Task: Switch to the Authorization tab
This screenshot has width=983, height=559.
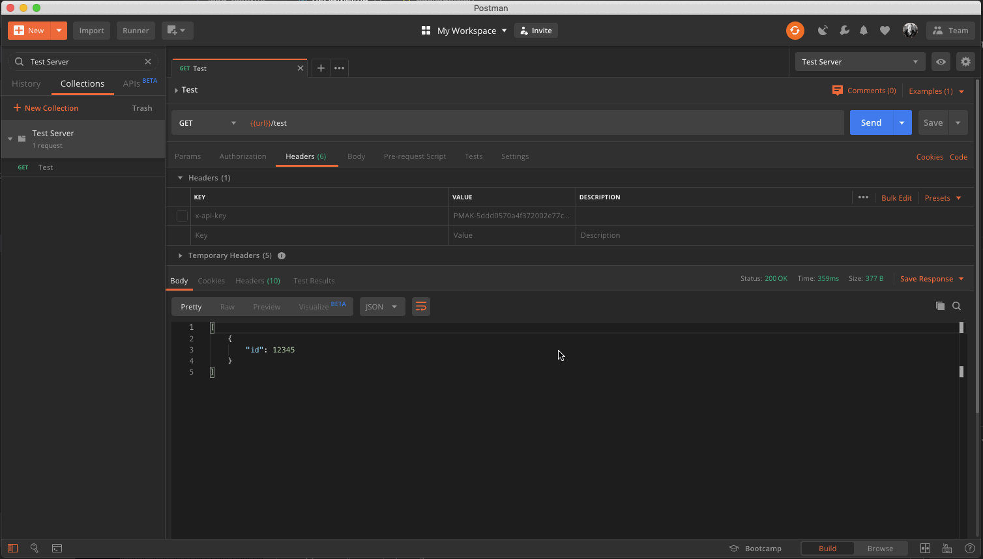Action: click(x=242, y=156)
